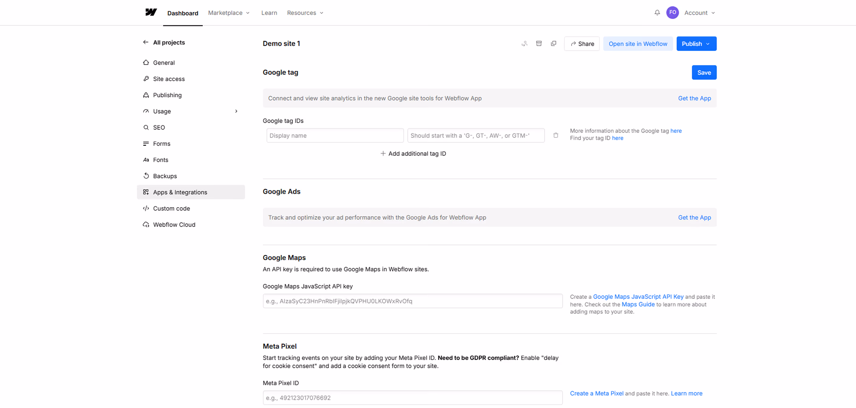The image size is (856, 408).
Task: Click the archive site icon
Action: [539, 43]
